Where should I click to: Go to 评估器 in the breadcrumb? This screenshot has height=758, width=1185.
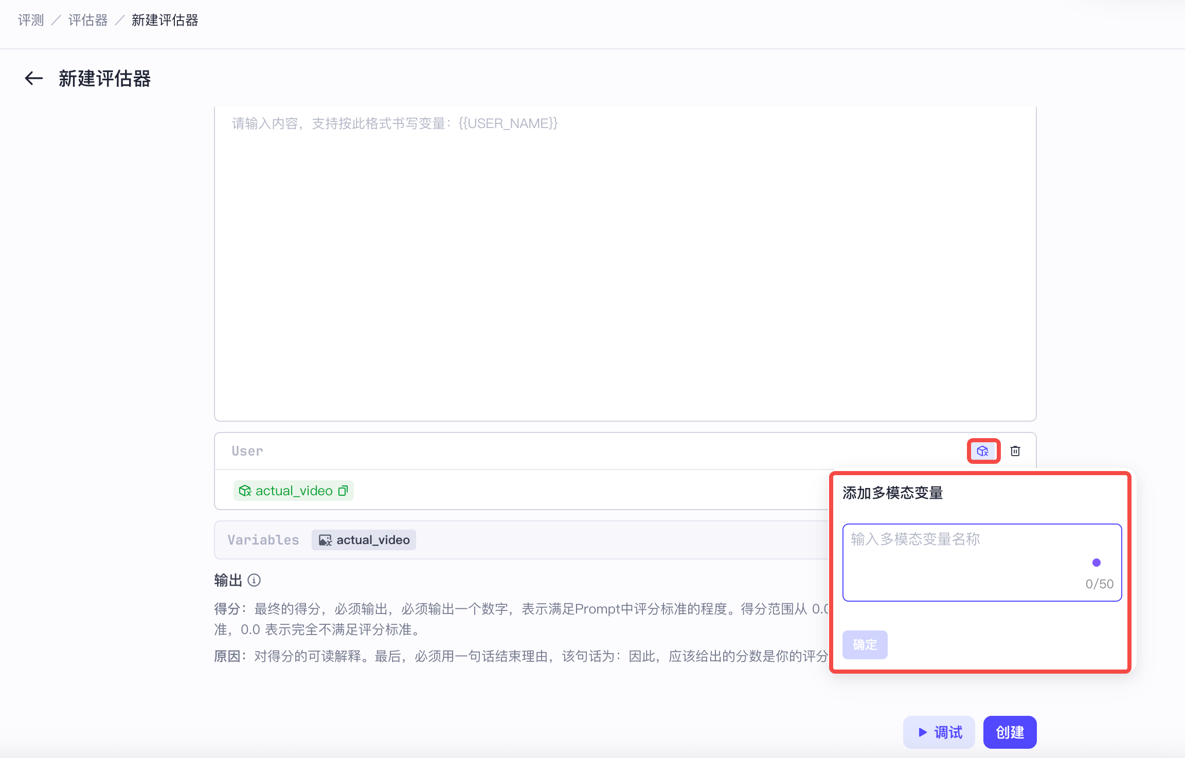click(x=88, y=20)
